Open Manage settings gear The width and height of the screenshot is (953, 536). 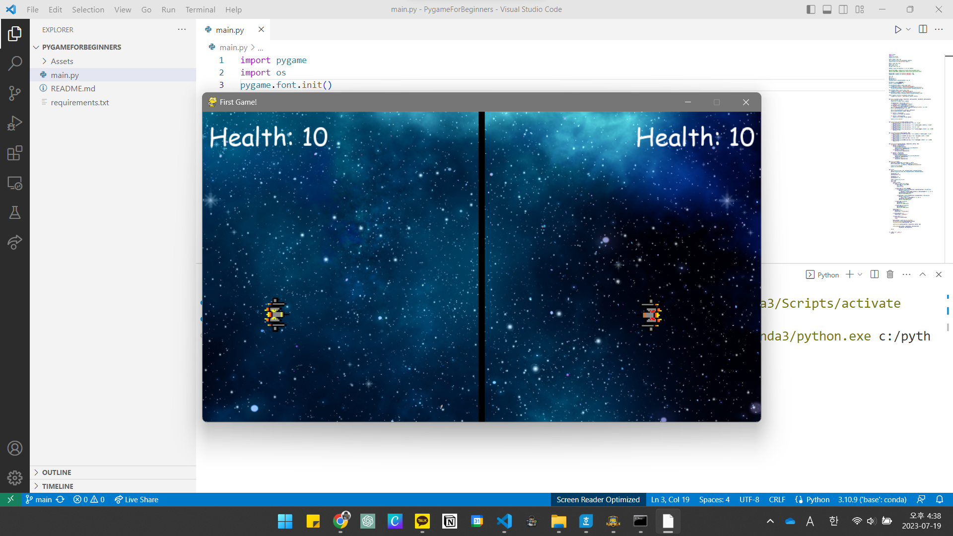click(15, 477)
